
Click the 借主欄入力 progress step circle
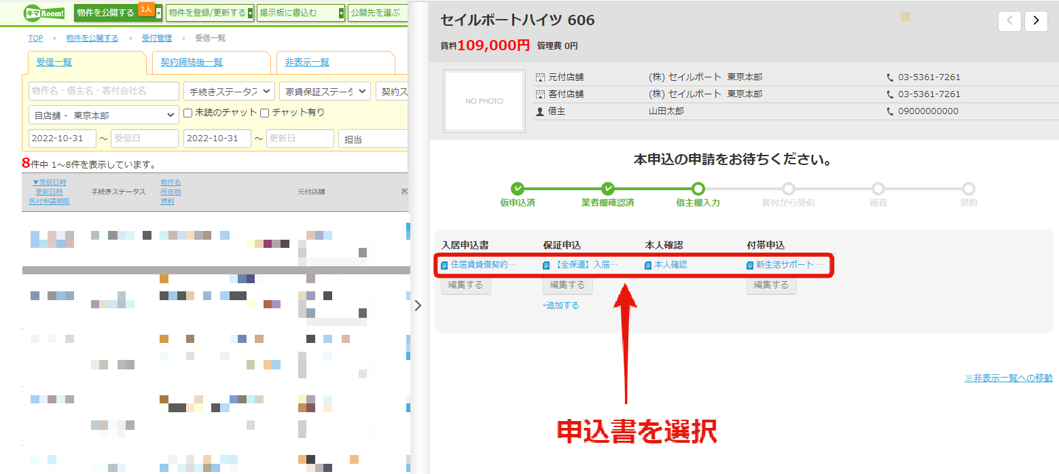(698, 189)
